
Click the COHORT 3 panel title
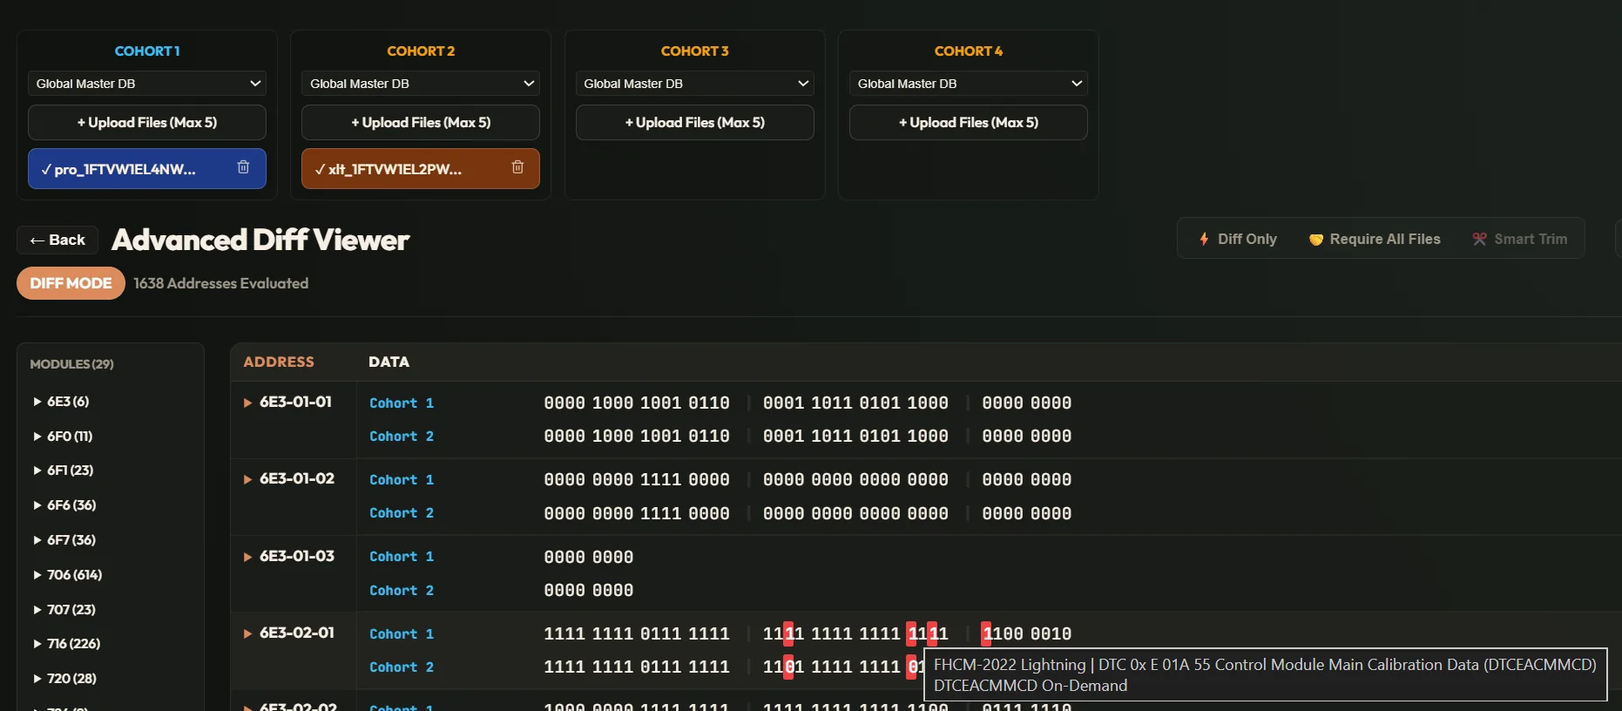point(695,51)
